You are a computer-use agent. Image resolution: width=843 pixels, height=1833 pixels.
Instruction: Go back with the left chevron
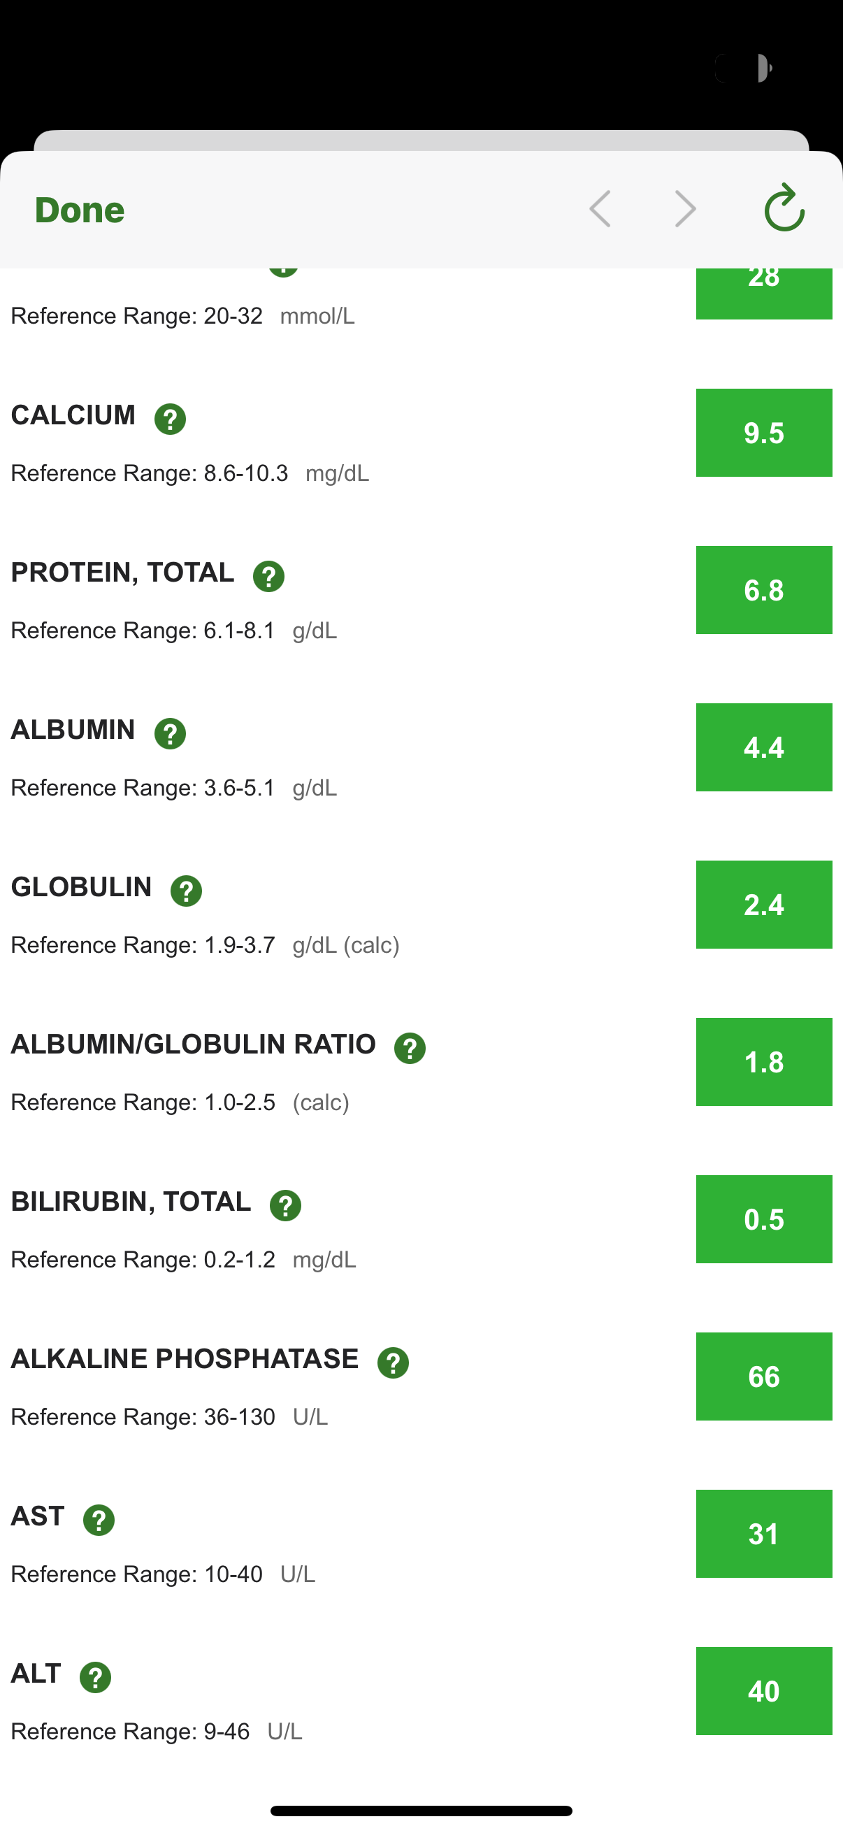coord(600,208)
